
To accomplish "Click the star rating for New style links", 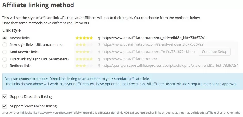I will click(84, 45).
